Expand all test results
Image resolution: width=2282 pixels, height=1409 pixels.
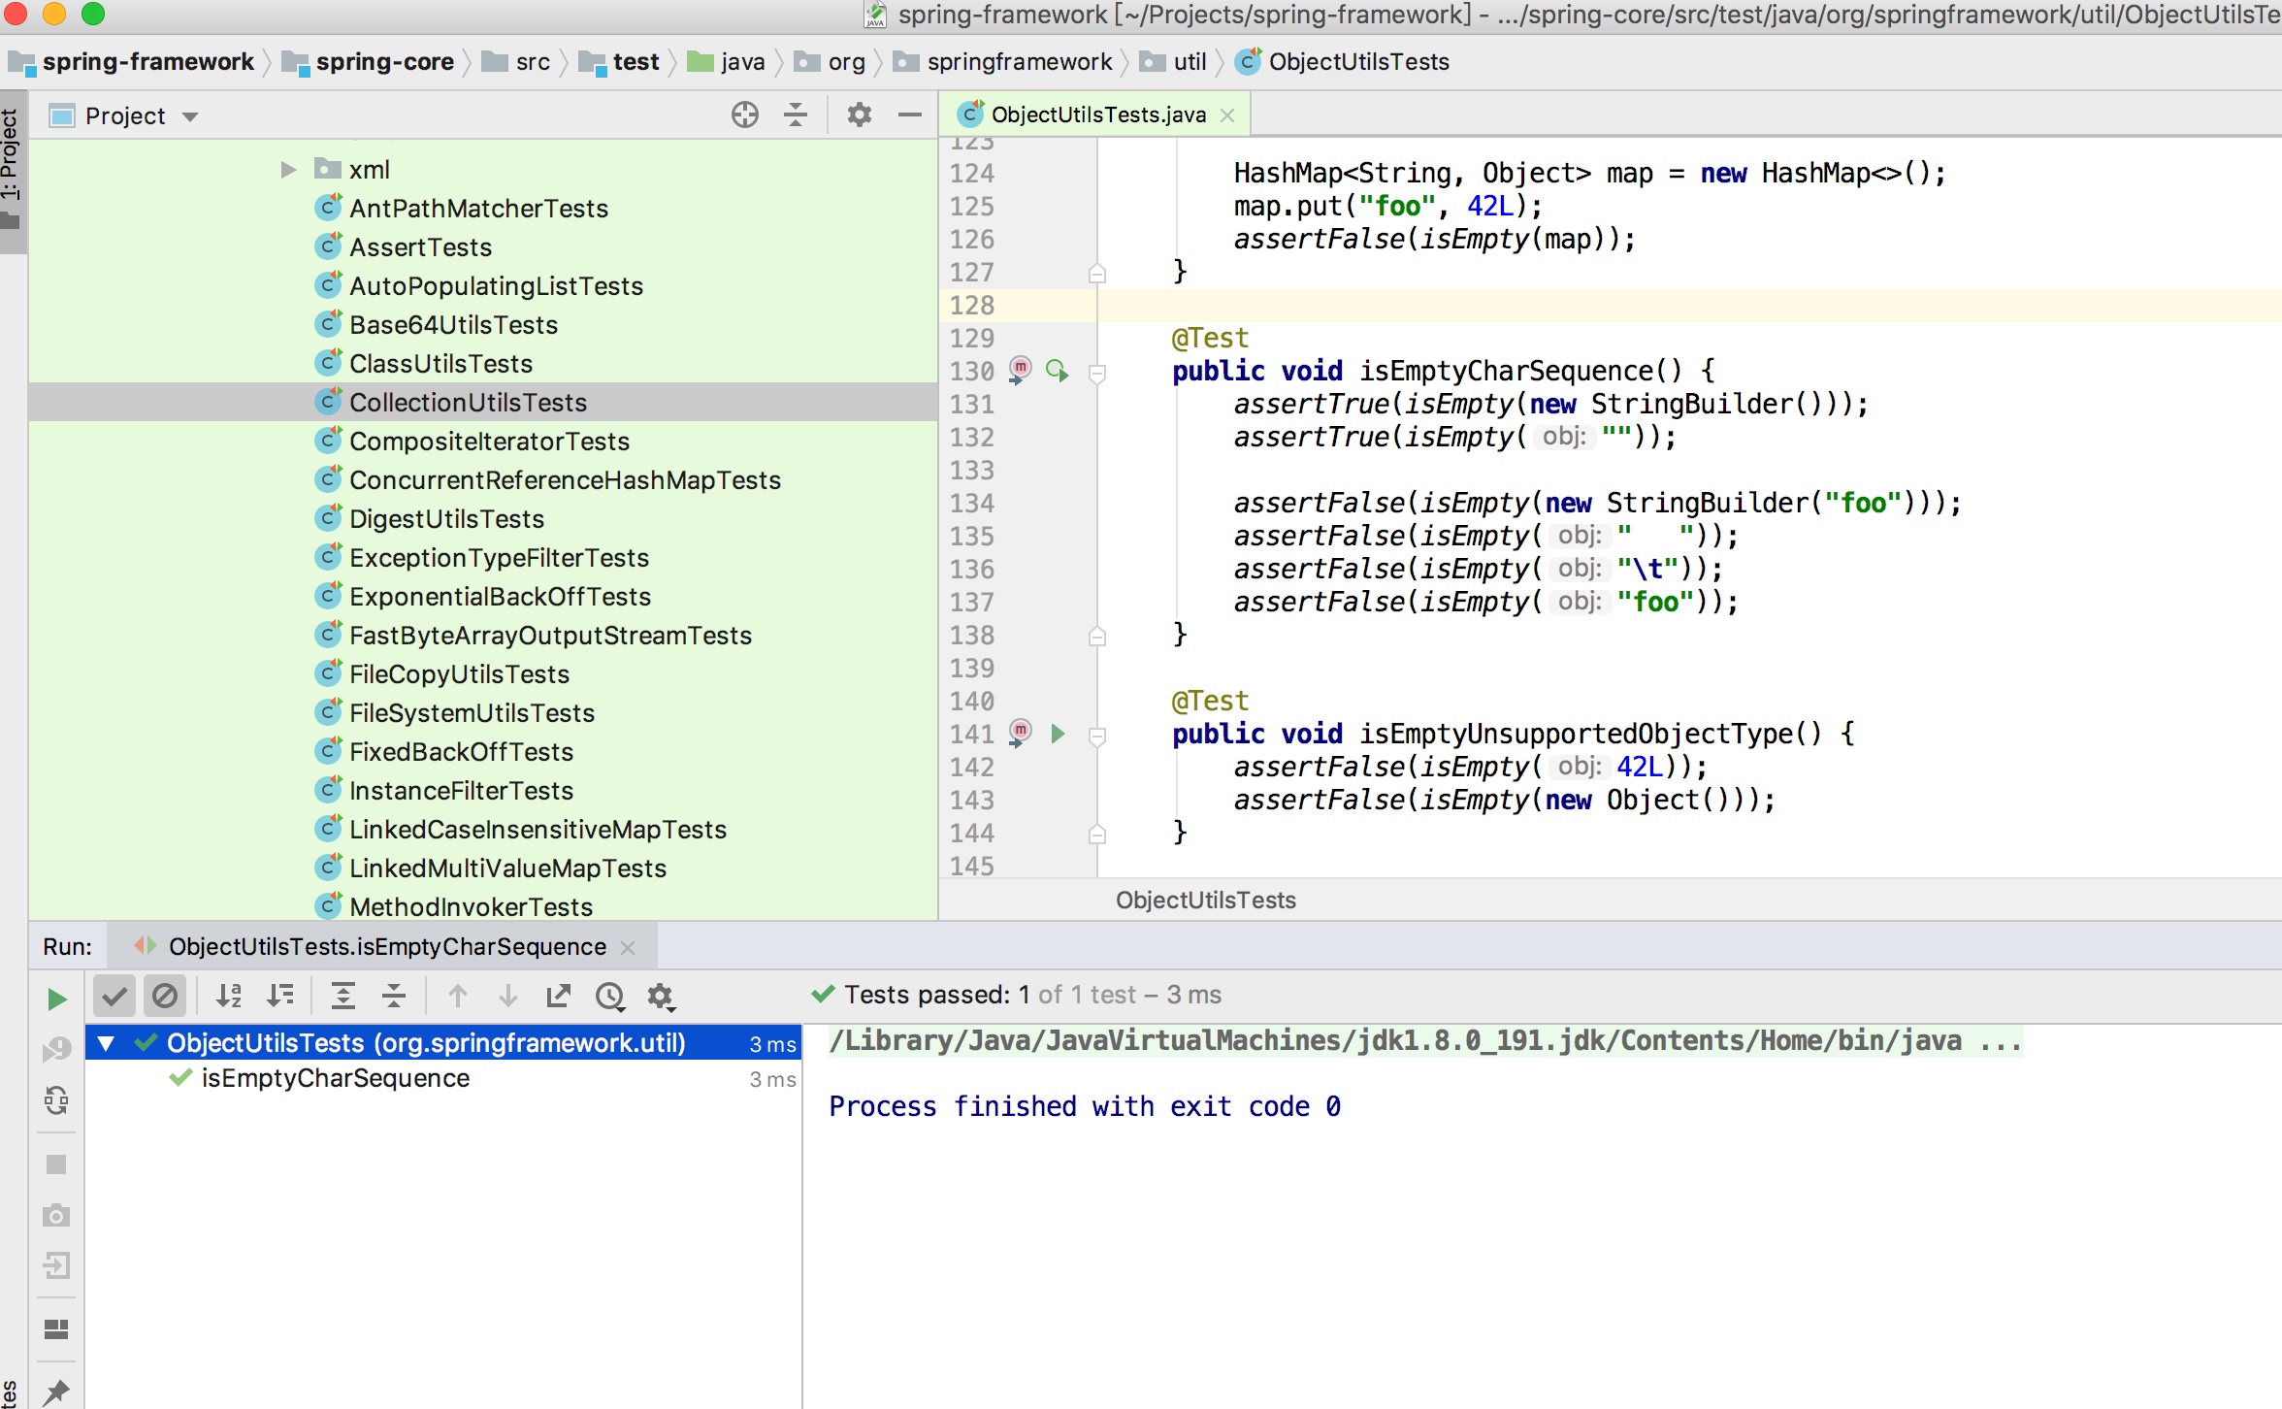[343, 996]
